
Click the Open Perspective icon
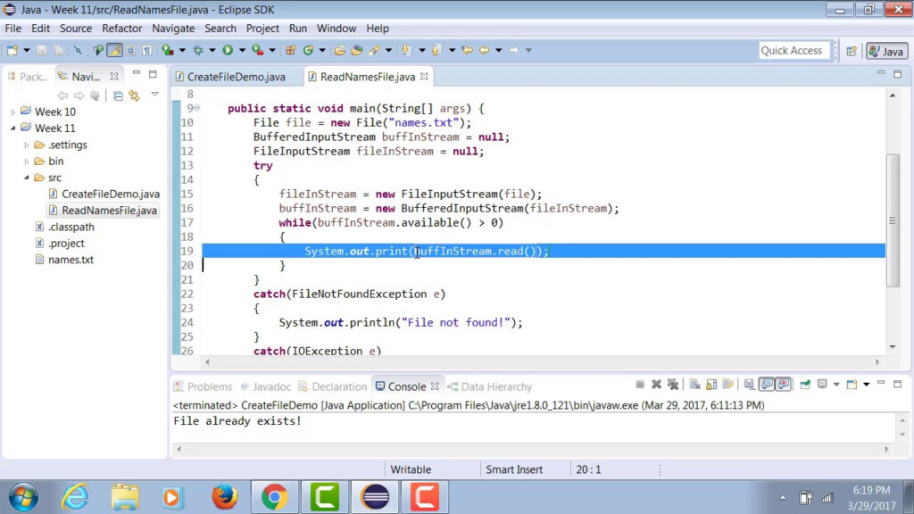[x=852, y=51]
